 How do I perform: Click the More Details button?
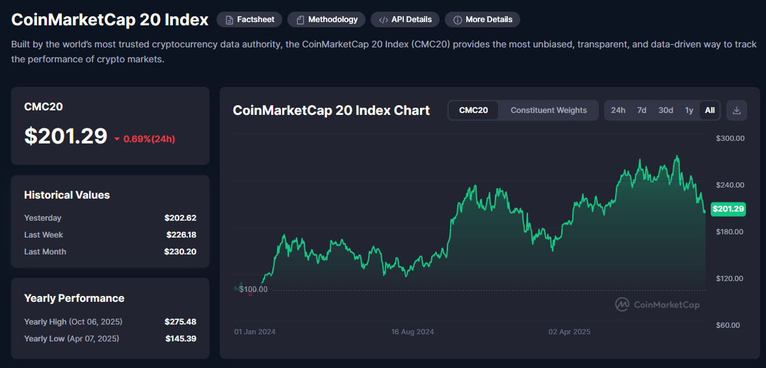click(482, 19)
